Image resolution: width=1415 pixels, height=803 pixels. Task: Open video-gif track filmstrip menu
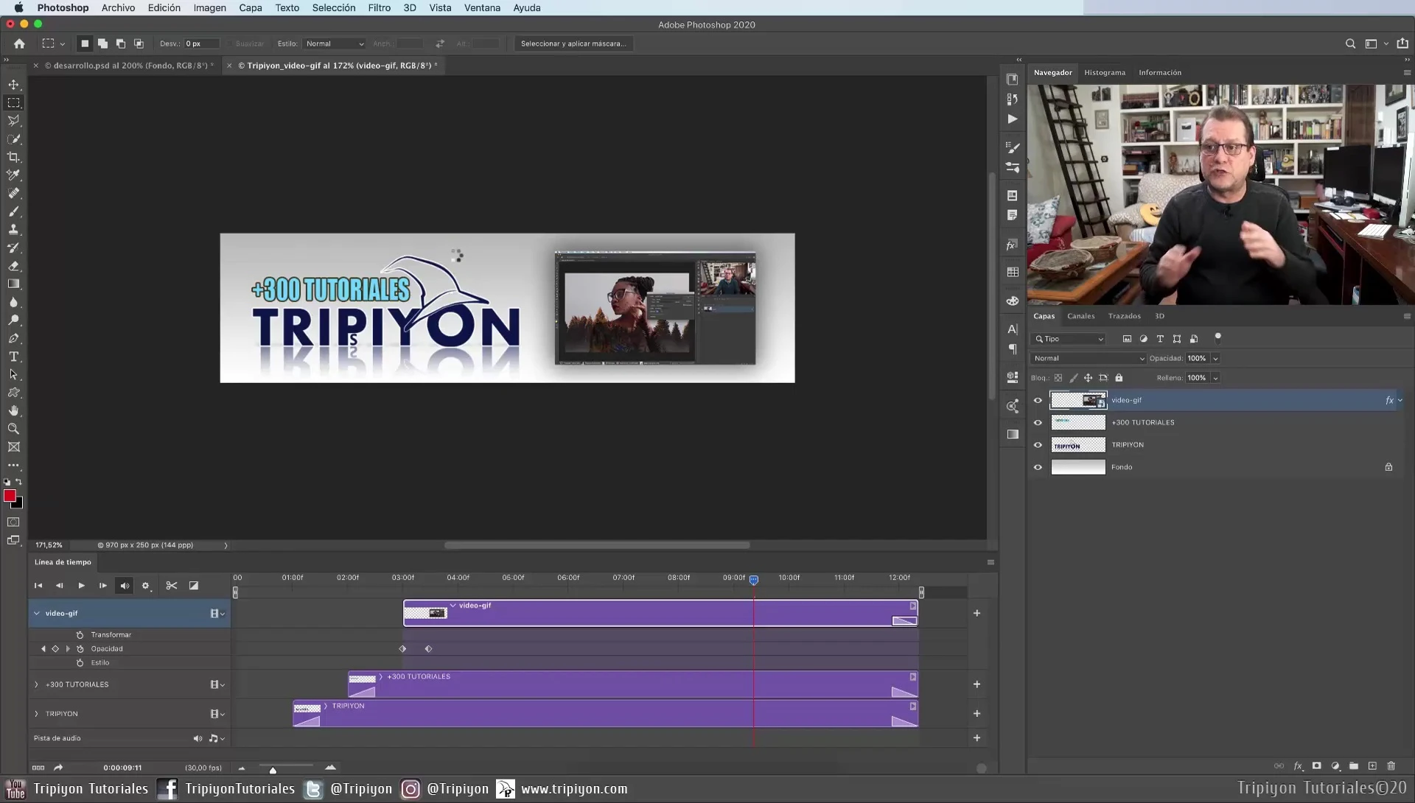(x=217, y=614)
